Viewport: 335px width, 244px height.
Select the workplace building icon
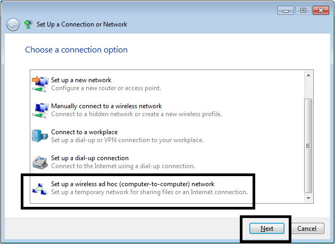point(40,136)
